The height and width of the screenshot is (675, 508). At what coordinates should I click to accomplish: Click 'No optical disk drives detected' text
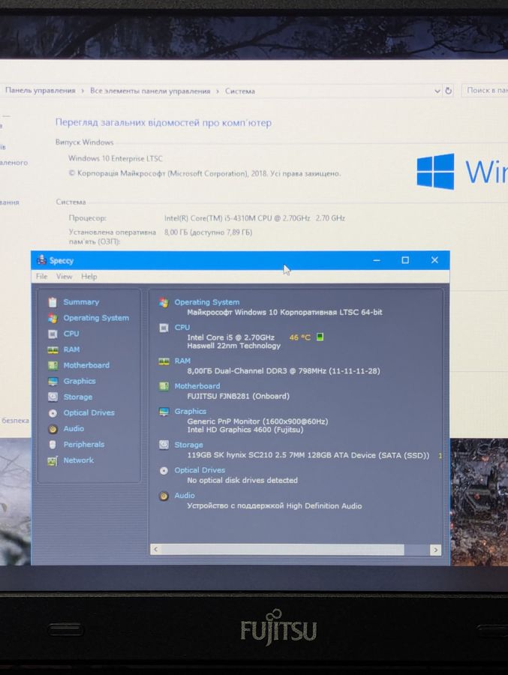coord(242,481)
